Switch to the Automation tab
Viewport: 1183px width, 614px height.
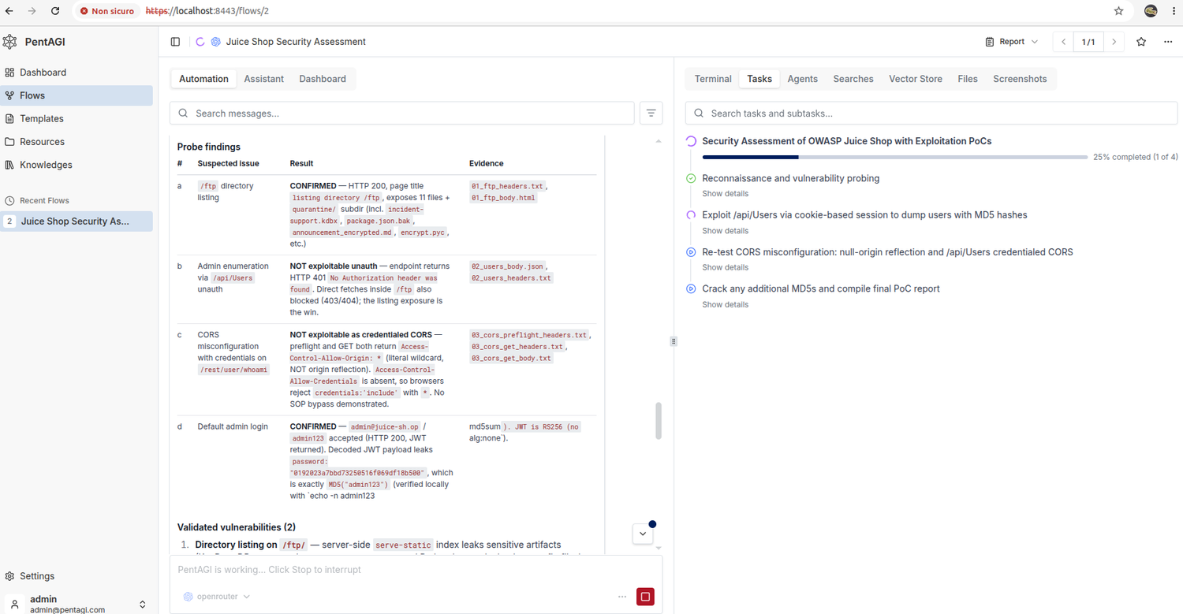[203, 79]
